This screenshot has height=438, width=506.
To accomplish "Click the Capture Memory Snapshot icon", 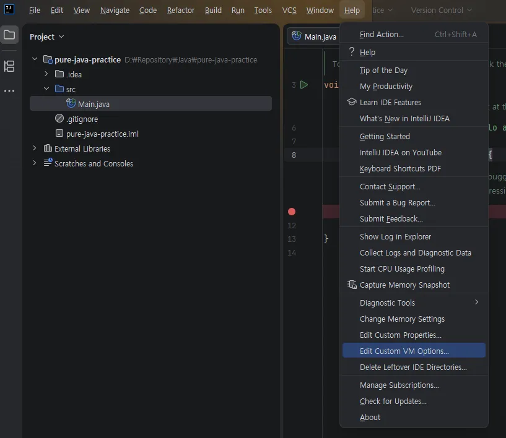I will pos(352,285).
